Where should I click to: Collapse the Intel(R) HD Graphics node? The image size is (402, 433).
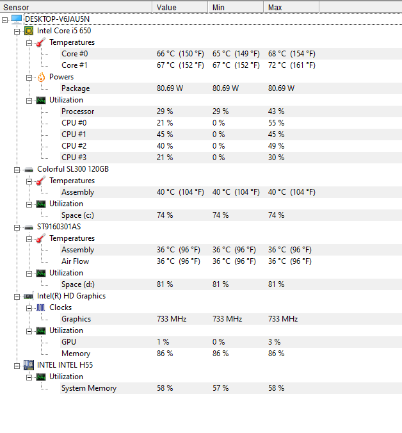point(17,297)
